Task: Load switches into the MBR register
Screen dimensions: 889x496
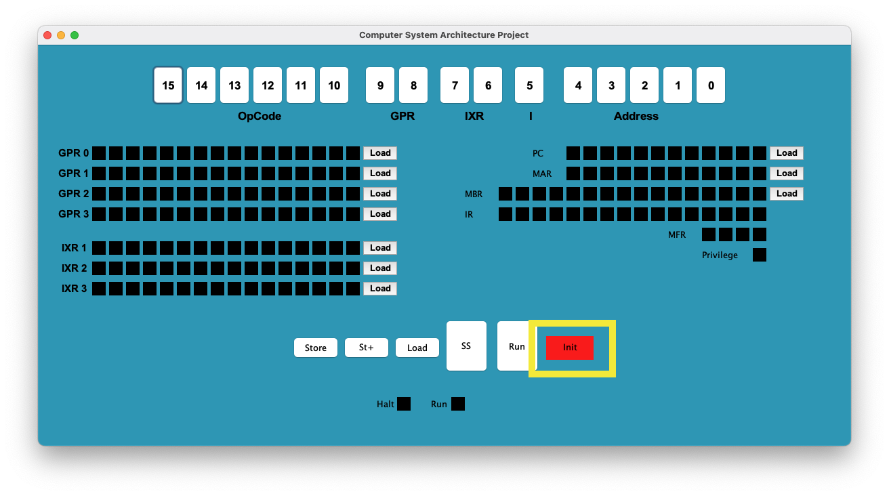Action: point(787,194)
